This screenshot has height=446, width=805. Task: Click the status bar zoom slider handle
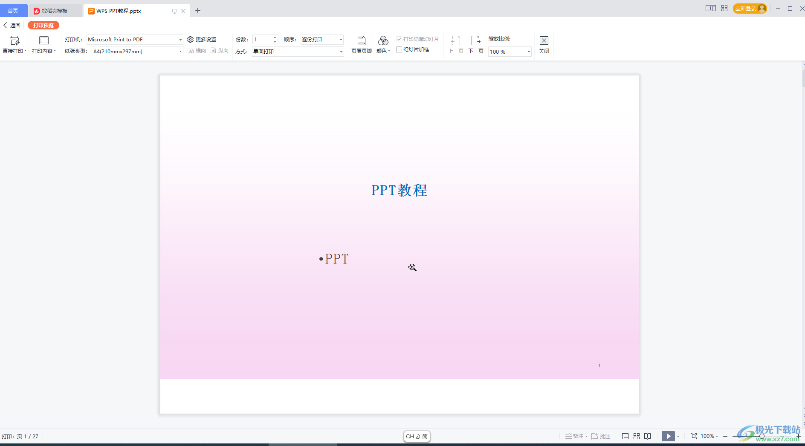tap(762, 436)
